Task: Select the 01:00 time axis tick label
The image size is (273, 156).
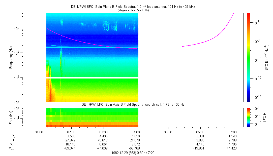Action: coord(39,132)
